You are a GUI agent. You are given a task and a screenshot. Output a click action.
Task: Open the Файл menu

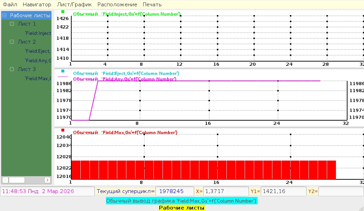click(x=10, y=5)
